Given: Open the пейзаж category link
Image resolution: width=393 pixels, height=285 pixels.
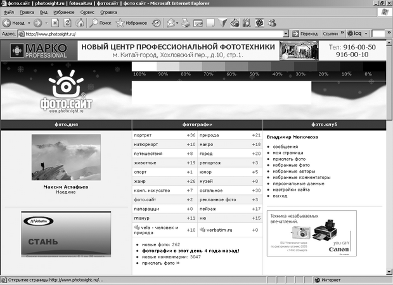Looking at the screenshot, I should [x=208, y=209].
